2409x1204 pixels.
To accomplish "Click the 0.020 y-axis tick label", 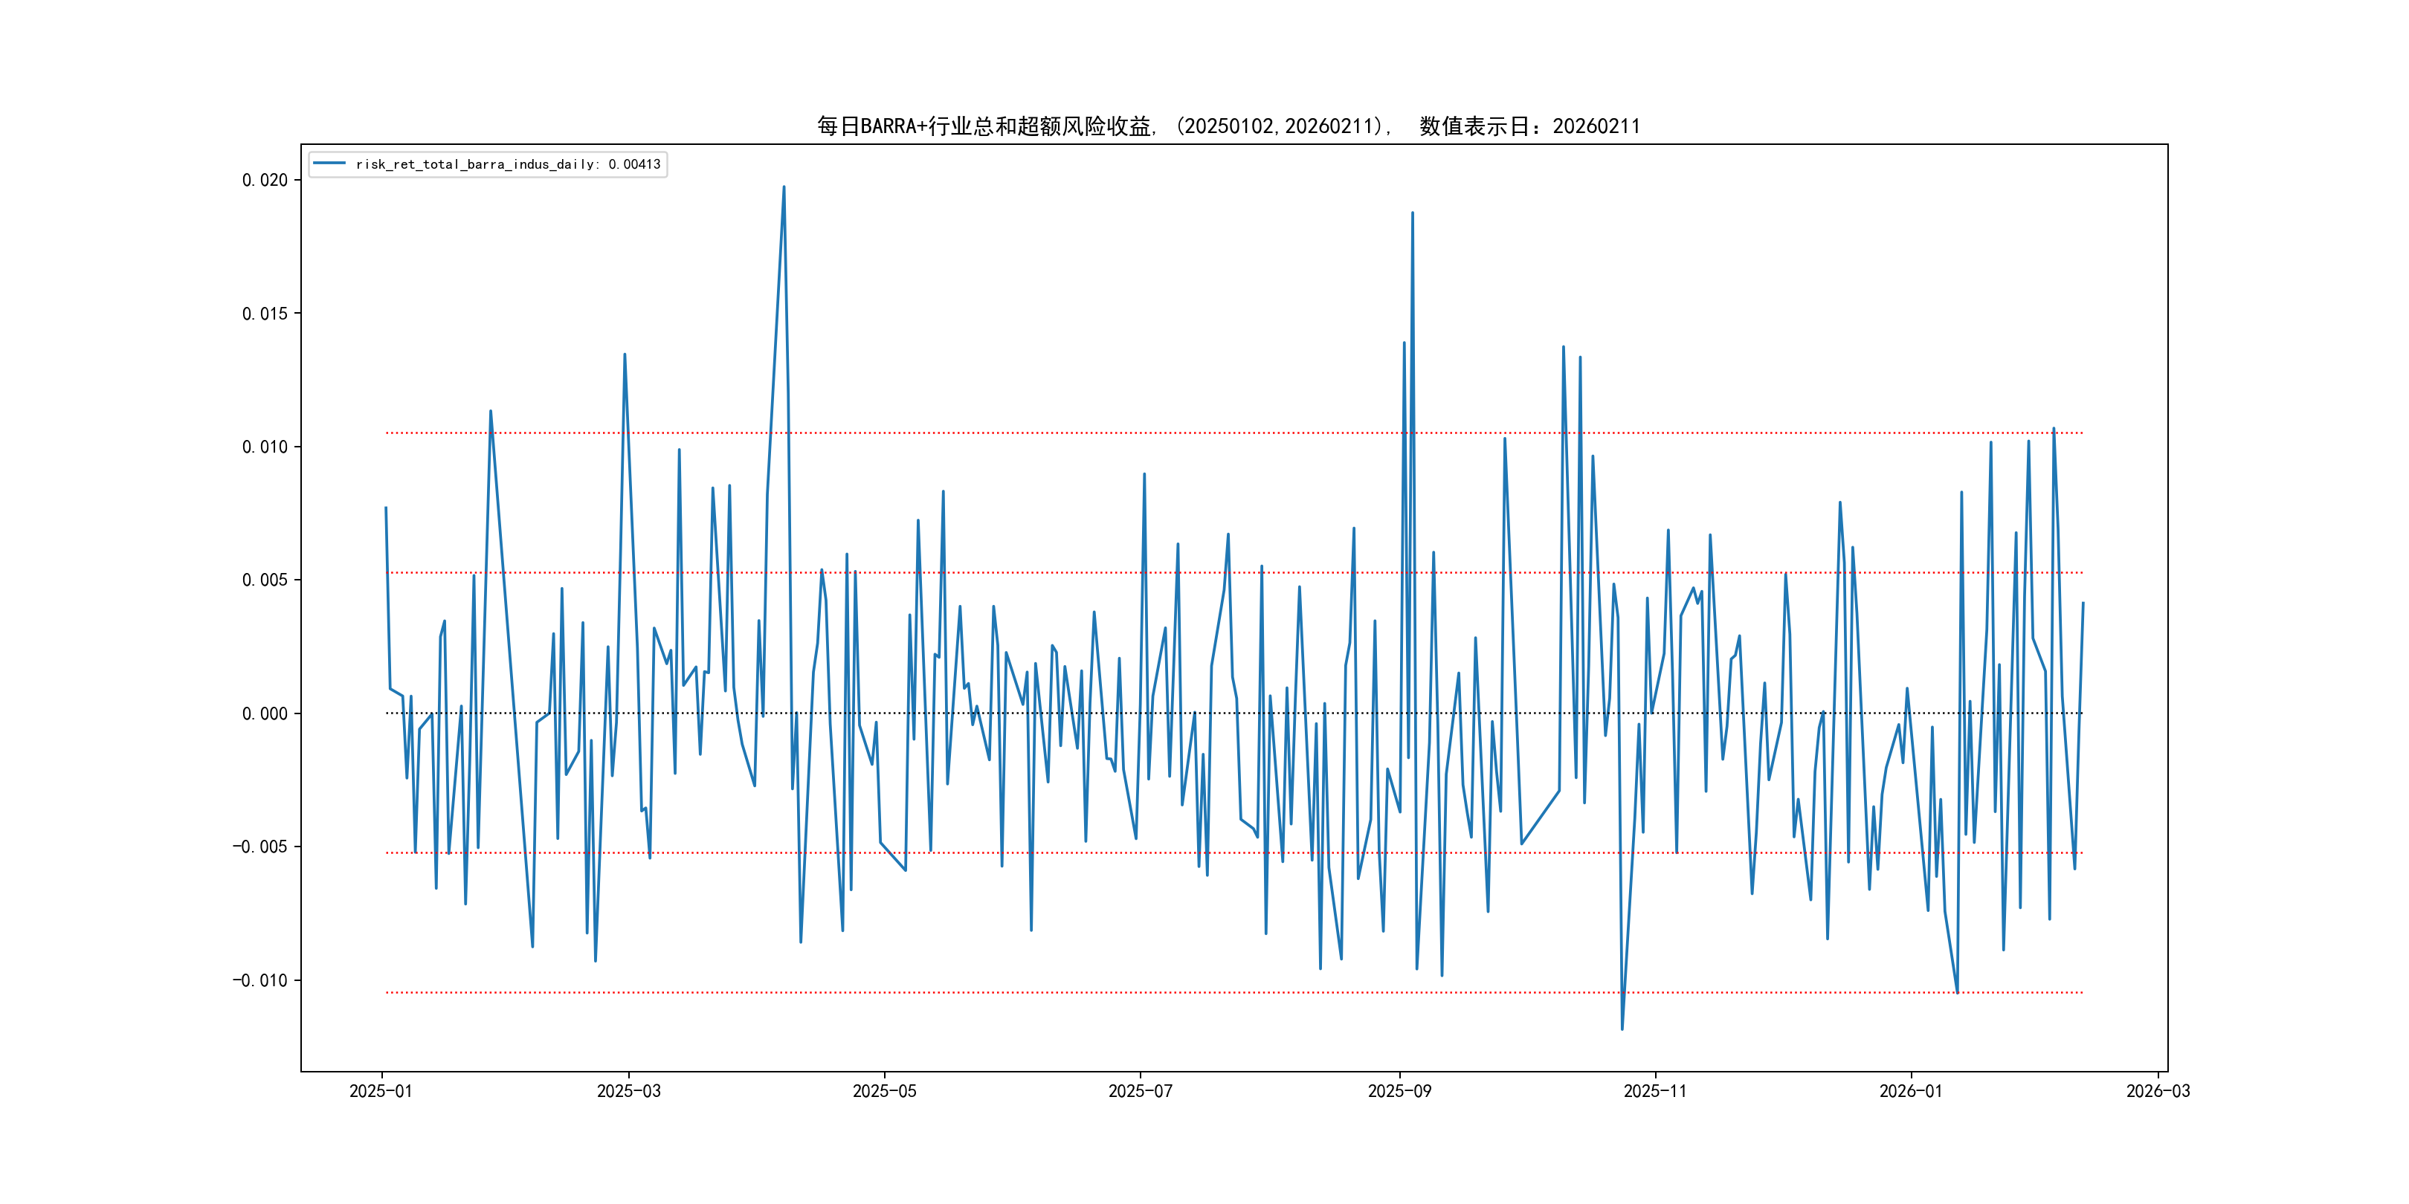I will [265, 181].
